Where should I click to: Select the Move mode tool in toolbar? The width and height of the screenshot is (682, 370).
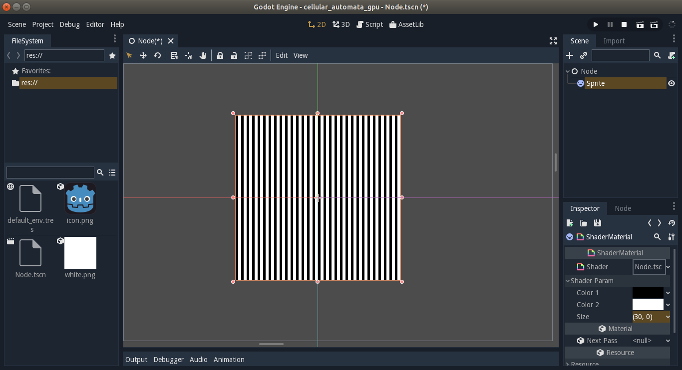coord(143,55)
